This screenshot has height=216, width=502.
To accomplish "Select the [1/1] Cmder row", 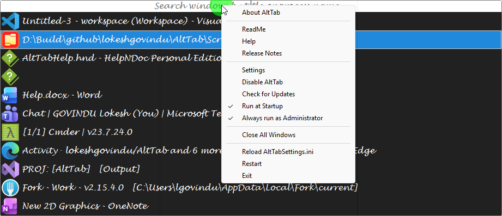I will coord(251,132).
